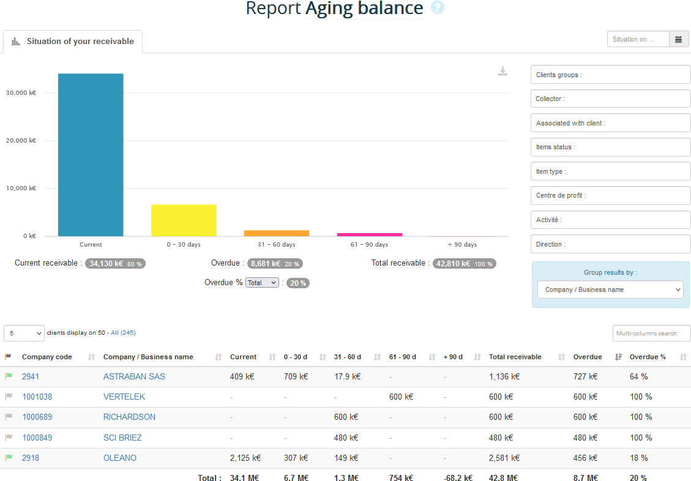Click the Overdue 8,681 k€ badge

[275, 263]
